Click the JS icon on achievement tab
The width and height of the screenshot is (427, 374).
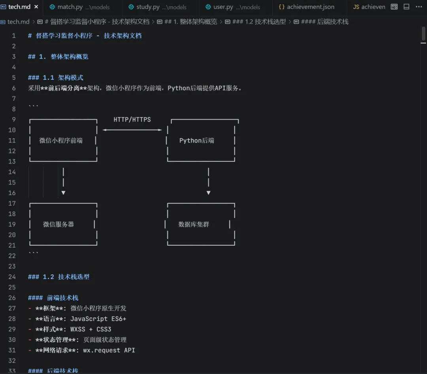click(356, 7)
